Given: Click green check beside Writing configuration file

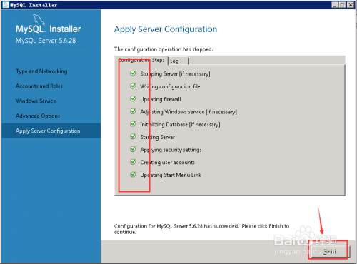Looking at the screenshot, I should [133, 86].
